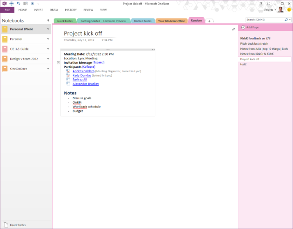The height and width of the screenshot is (229, 293).
Task: Switch to Getting Started - Technical Preview tab
Action: pos(104,21)
